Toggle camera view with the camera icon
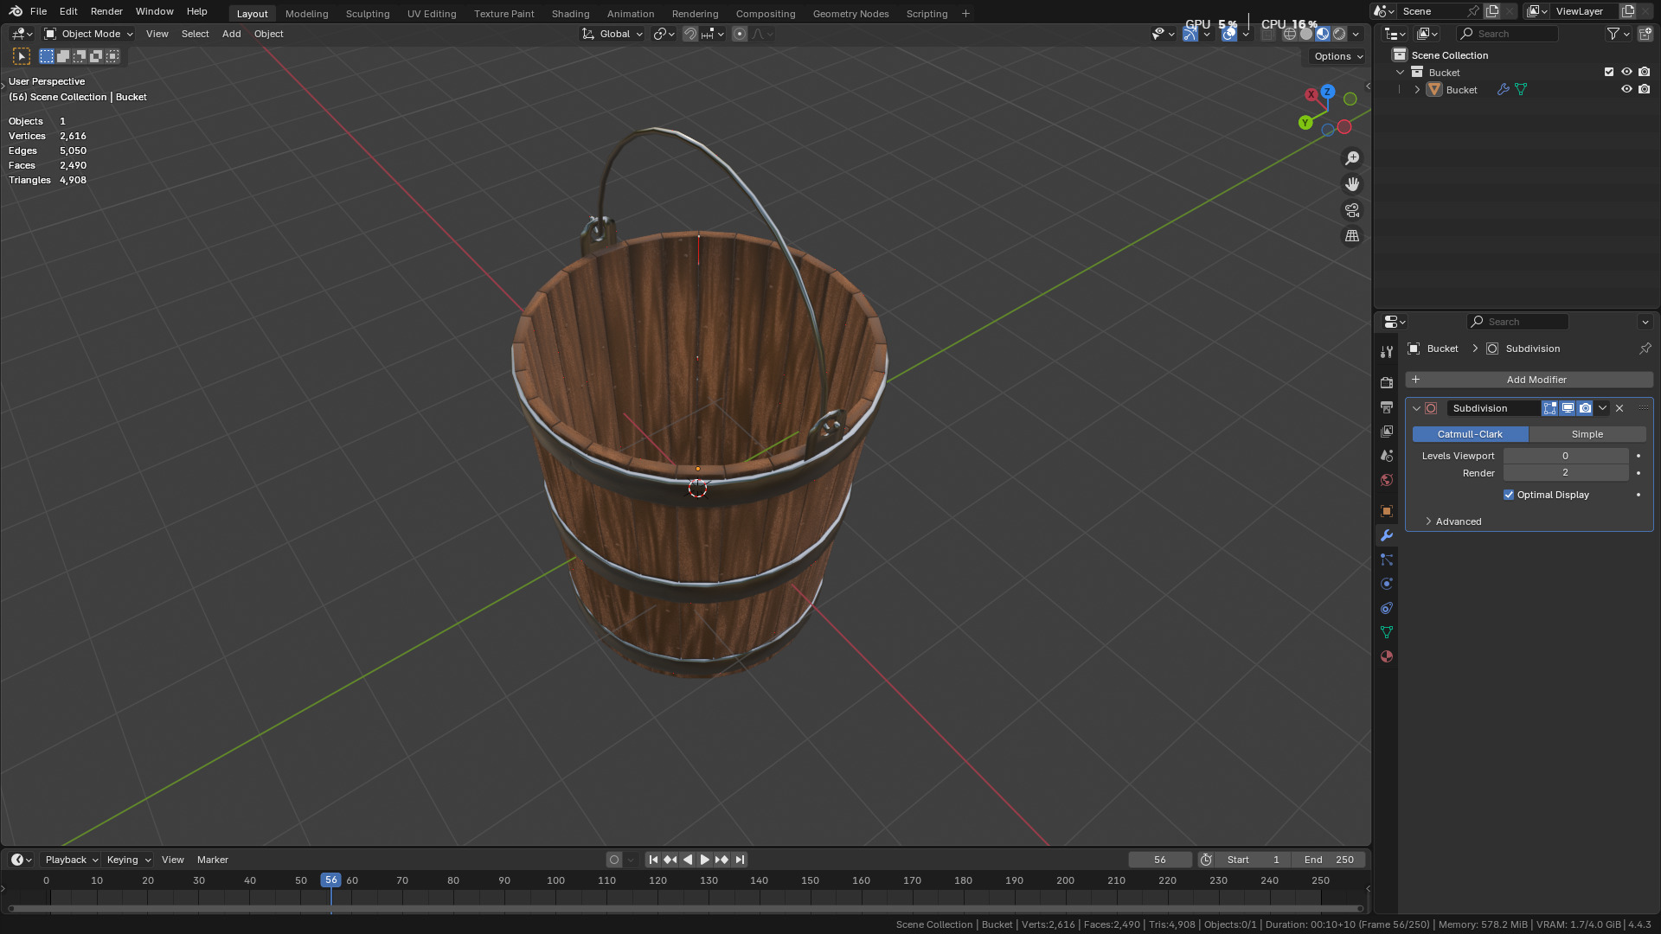Screen dimensions: 1661x934 point(1352,210)
